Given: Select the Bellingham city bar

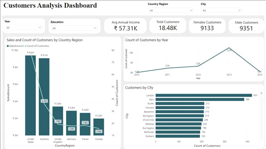Looking at the screenshot, I should click(x=180, y=116).
